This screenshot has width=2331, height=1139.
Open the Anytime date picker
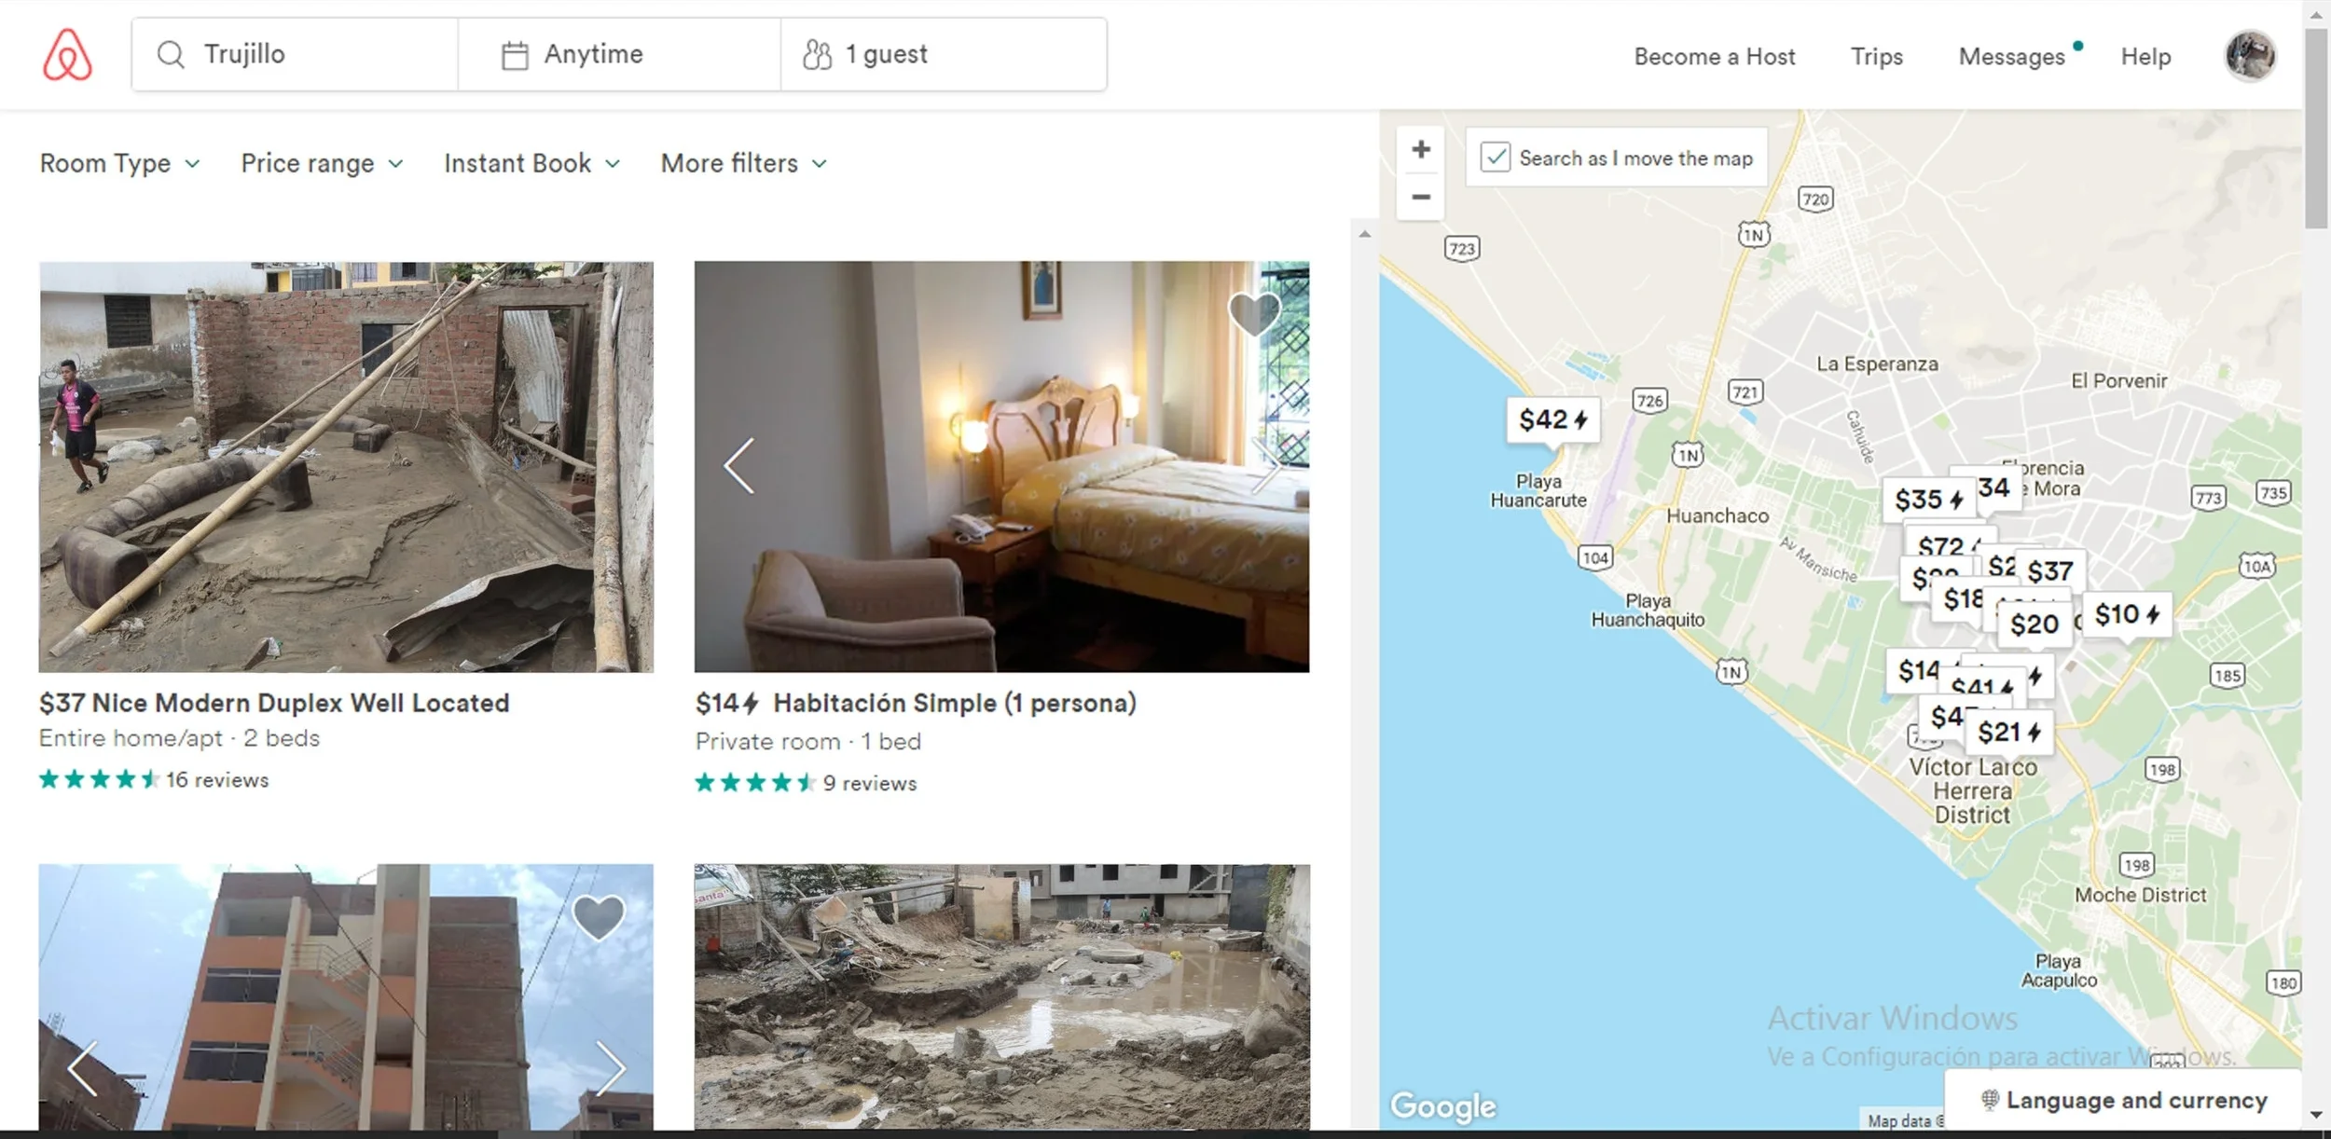tap(619, 54)
